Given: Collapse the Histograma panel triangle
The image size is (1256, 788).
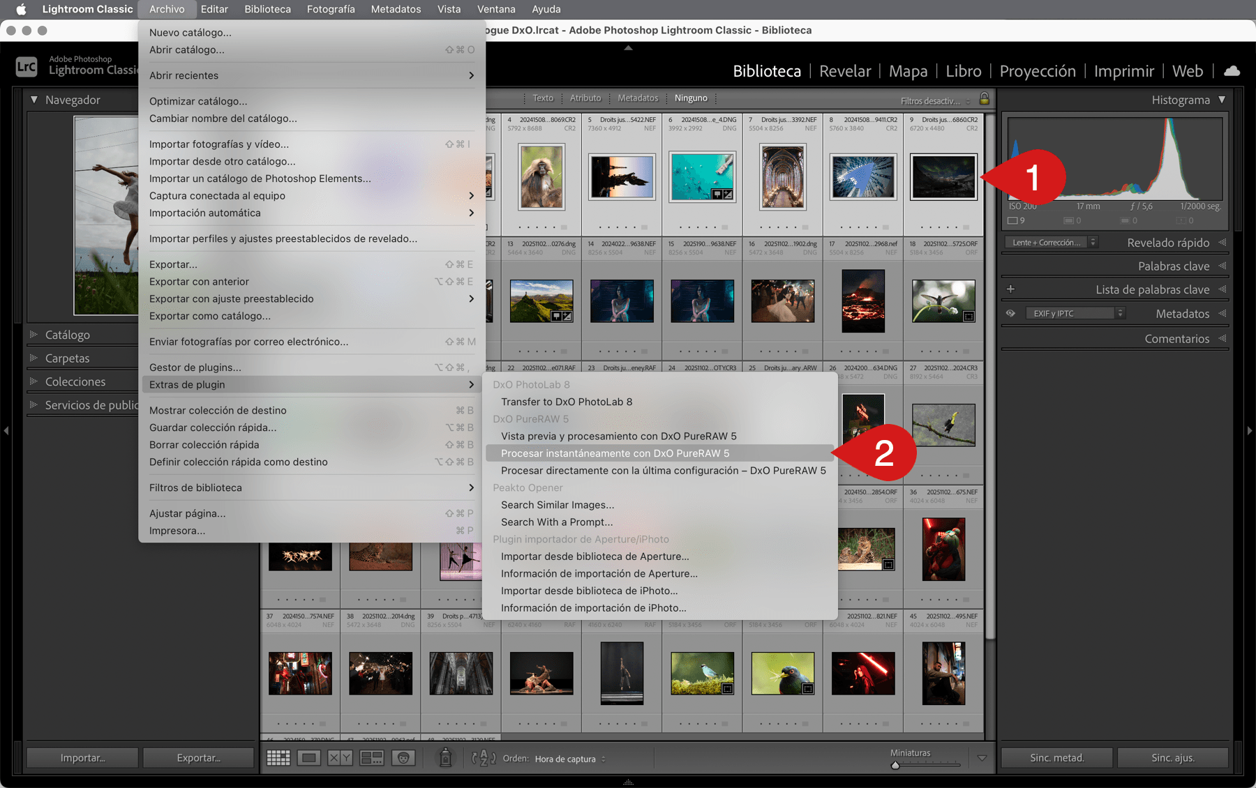Looking at the screenshot, I should tap(1222, 100).
